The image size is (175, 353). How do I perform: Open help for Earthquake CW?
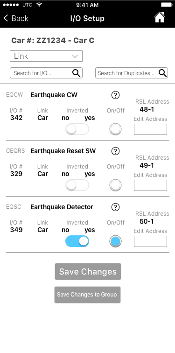[115, 95]
